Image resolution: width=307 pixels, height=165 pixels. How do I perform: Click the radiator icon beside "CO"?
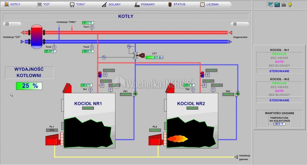point(40,4)
